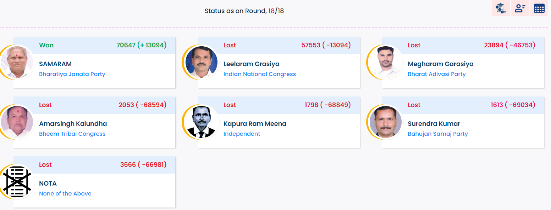Click the Bahujan Samaj Party link
This screenshot has width=551, height=210.
tap(437, 134)
